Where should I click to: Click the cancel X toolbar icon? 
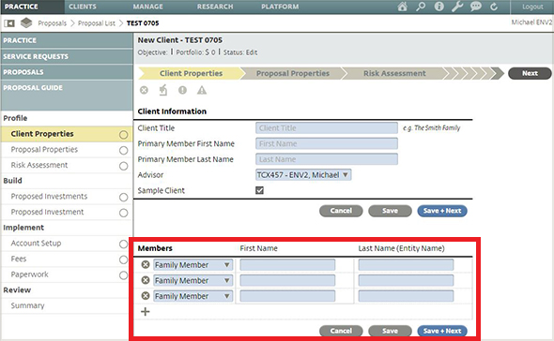click(x=144, y=90)
